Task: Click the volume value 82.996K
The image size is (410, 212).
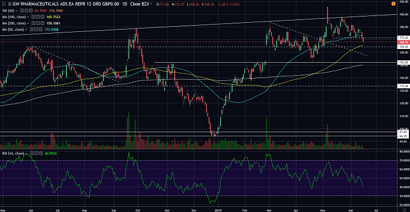Action: [41, 11]
